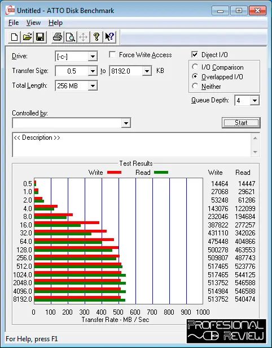Open the Help menu
Screen dimensions: 272x348
tap(55, 23)
